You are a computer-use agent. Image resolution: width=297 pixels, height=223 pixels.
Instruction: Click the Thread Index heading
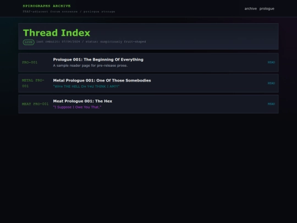[57, 33]
